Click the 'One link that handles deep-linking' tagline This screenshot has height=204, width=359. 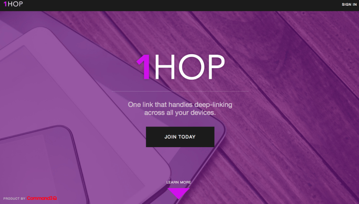pos(180,105)
